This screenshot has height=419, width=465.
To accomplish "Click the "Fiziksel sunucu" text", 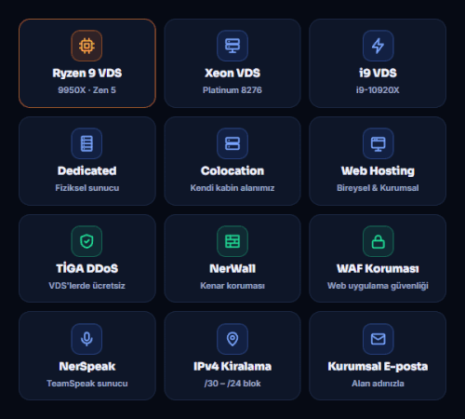I will pyautogui.click(x=87, y=188).
